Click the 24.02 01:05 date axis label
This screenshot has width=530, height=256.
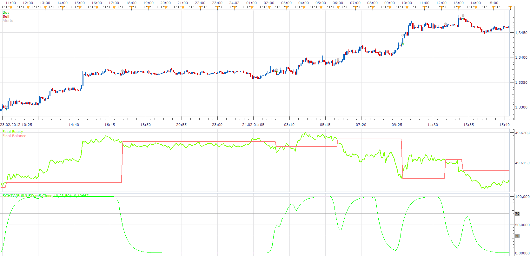253,125
